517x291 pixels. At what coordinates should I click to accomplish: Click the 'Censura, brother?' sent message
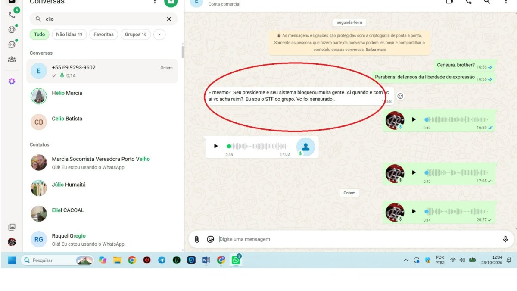465,66
